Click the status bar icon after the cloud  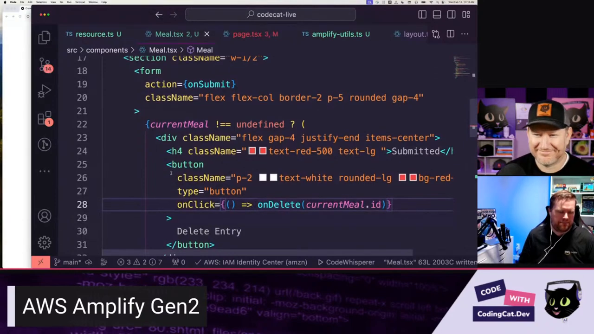coord(103,262)
